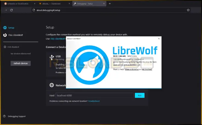Click the about:debugging address bar
The image size is (202, 125).
click(111, 10)
